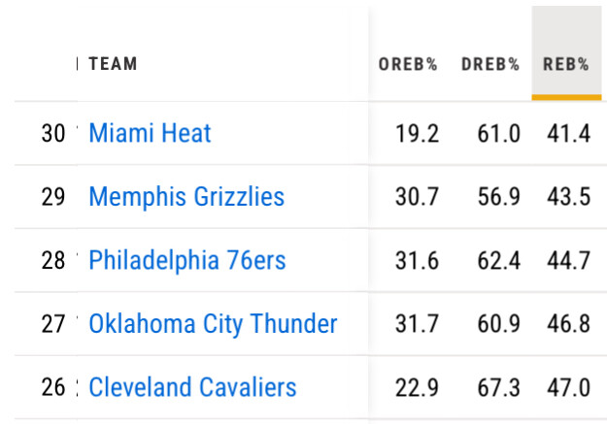Viewport: 607px width, 424px height.
Task: Go to Oklahoma City Thunder page
Action: (213, 324)
